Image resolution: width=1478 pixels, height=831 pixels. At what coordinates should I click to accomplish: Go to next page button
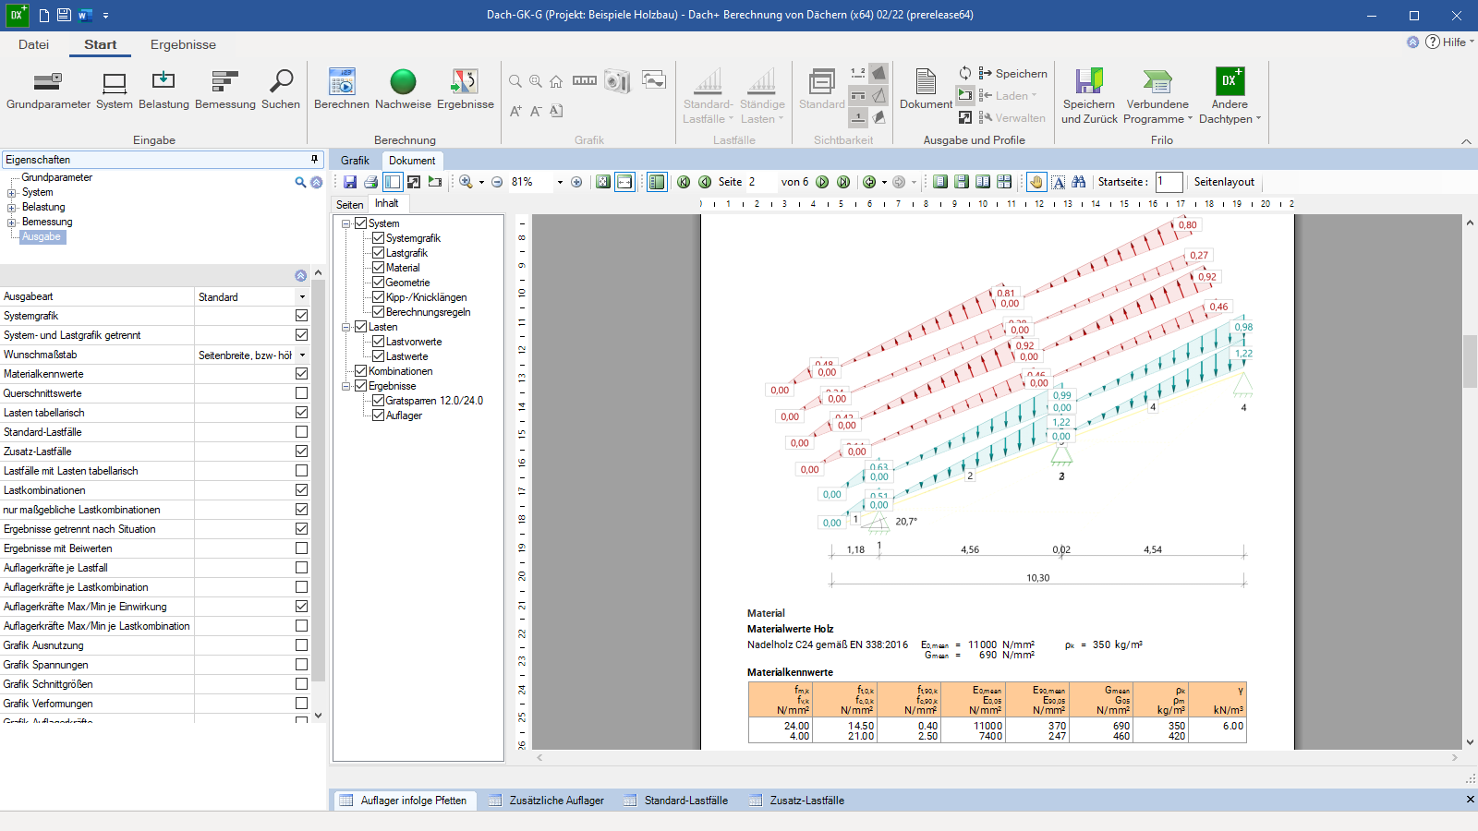(822, 182)
